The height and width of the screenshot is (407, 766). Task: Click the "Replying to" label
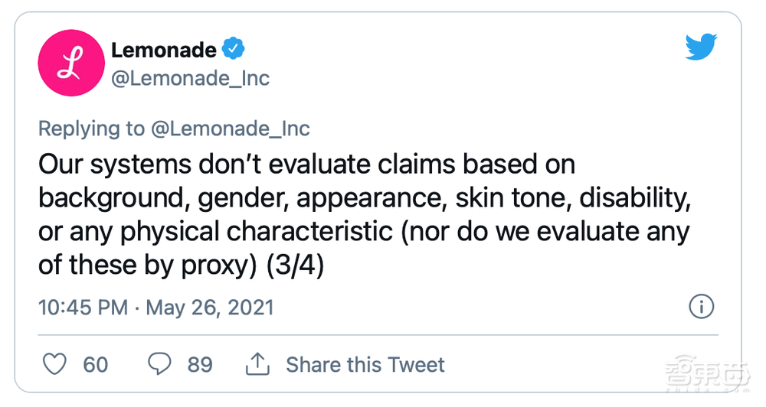point(91,128)
